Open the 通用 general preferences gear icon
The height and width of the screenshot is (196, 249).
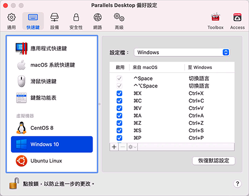11,17
